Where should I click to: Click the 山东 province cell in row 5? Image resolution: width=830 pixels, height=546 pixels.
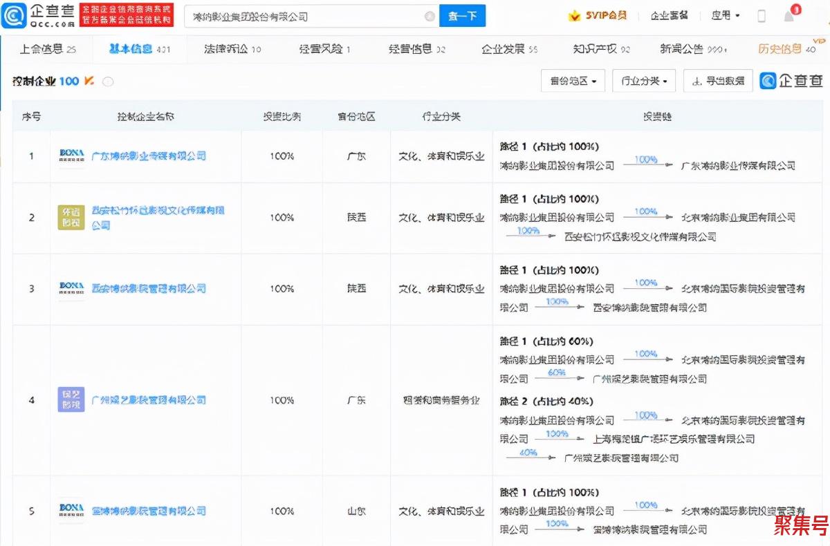356,511
